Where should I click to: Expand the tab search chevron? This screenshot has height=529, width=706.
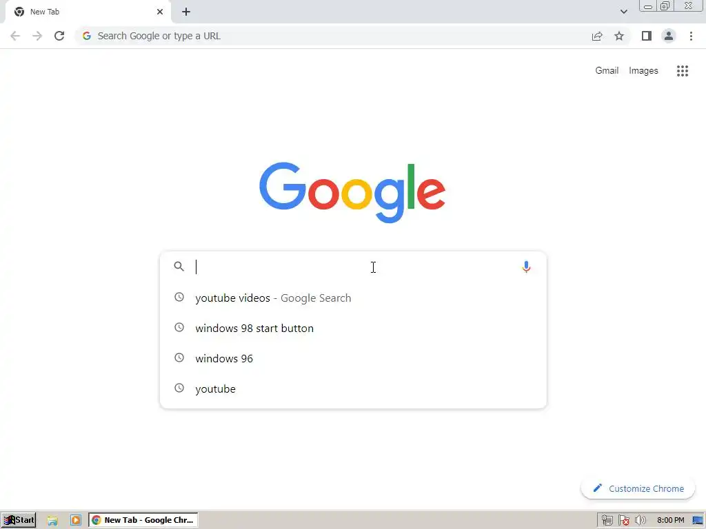click(x=623, y=12)
